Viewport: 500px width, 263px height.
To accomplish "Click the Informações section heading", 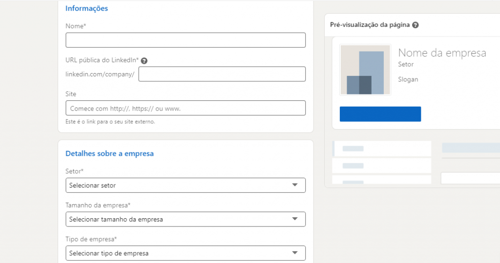I will (87, 8).
